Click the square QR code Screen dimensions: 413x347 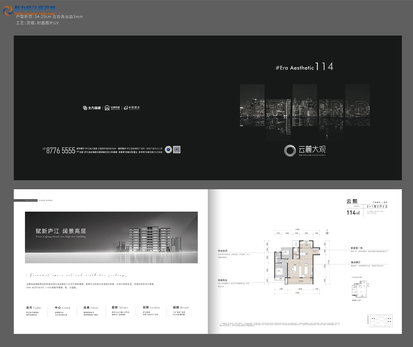(177, 150)
